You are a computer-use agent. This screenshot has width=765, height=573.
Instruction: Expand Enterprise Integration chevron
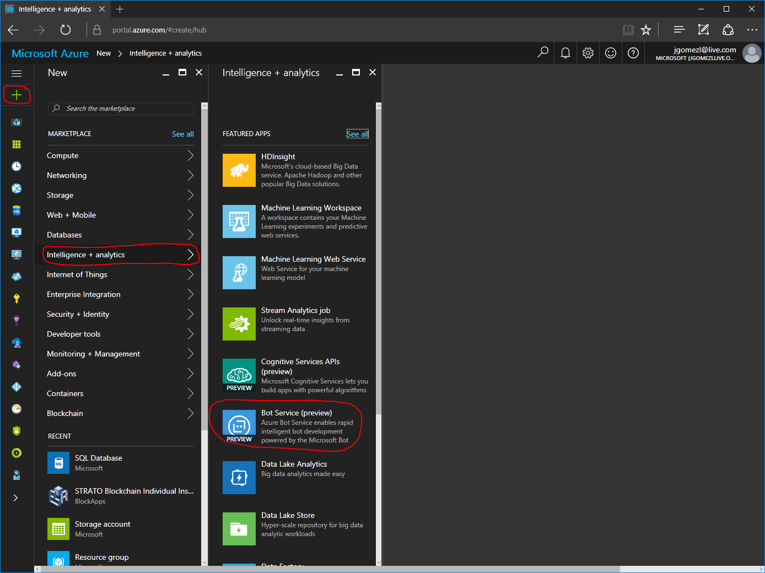190,294
